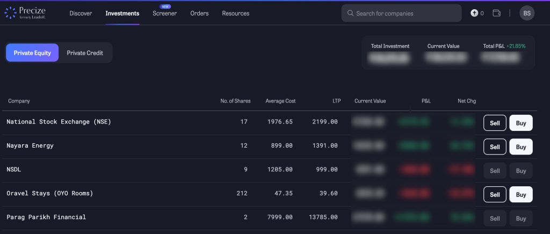Screen dimensions: 550x234
Task: Buy National Stock Exchange (NSE) shares
Action: pos(521,123)
